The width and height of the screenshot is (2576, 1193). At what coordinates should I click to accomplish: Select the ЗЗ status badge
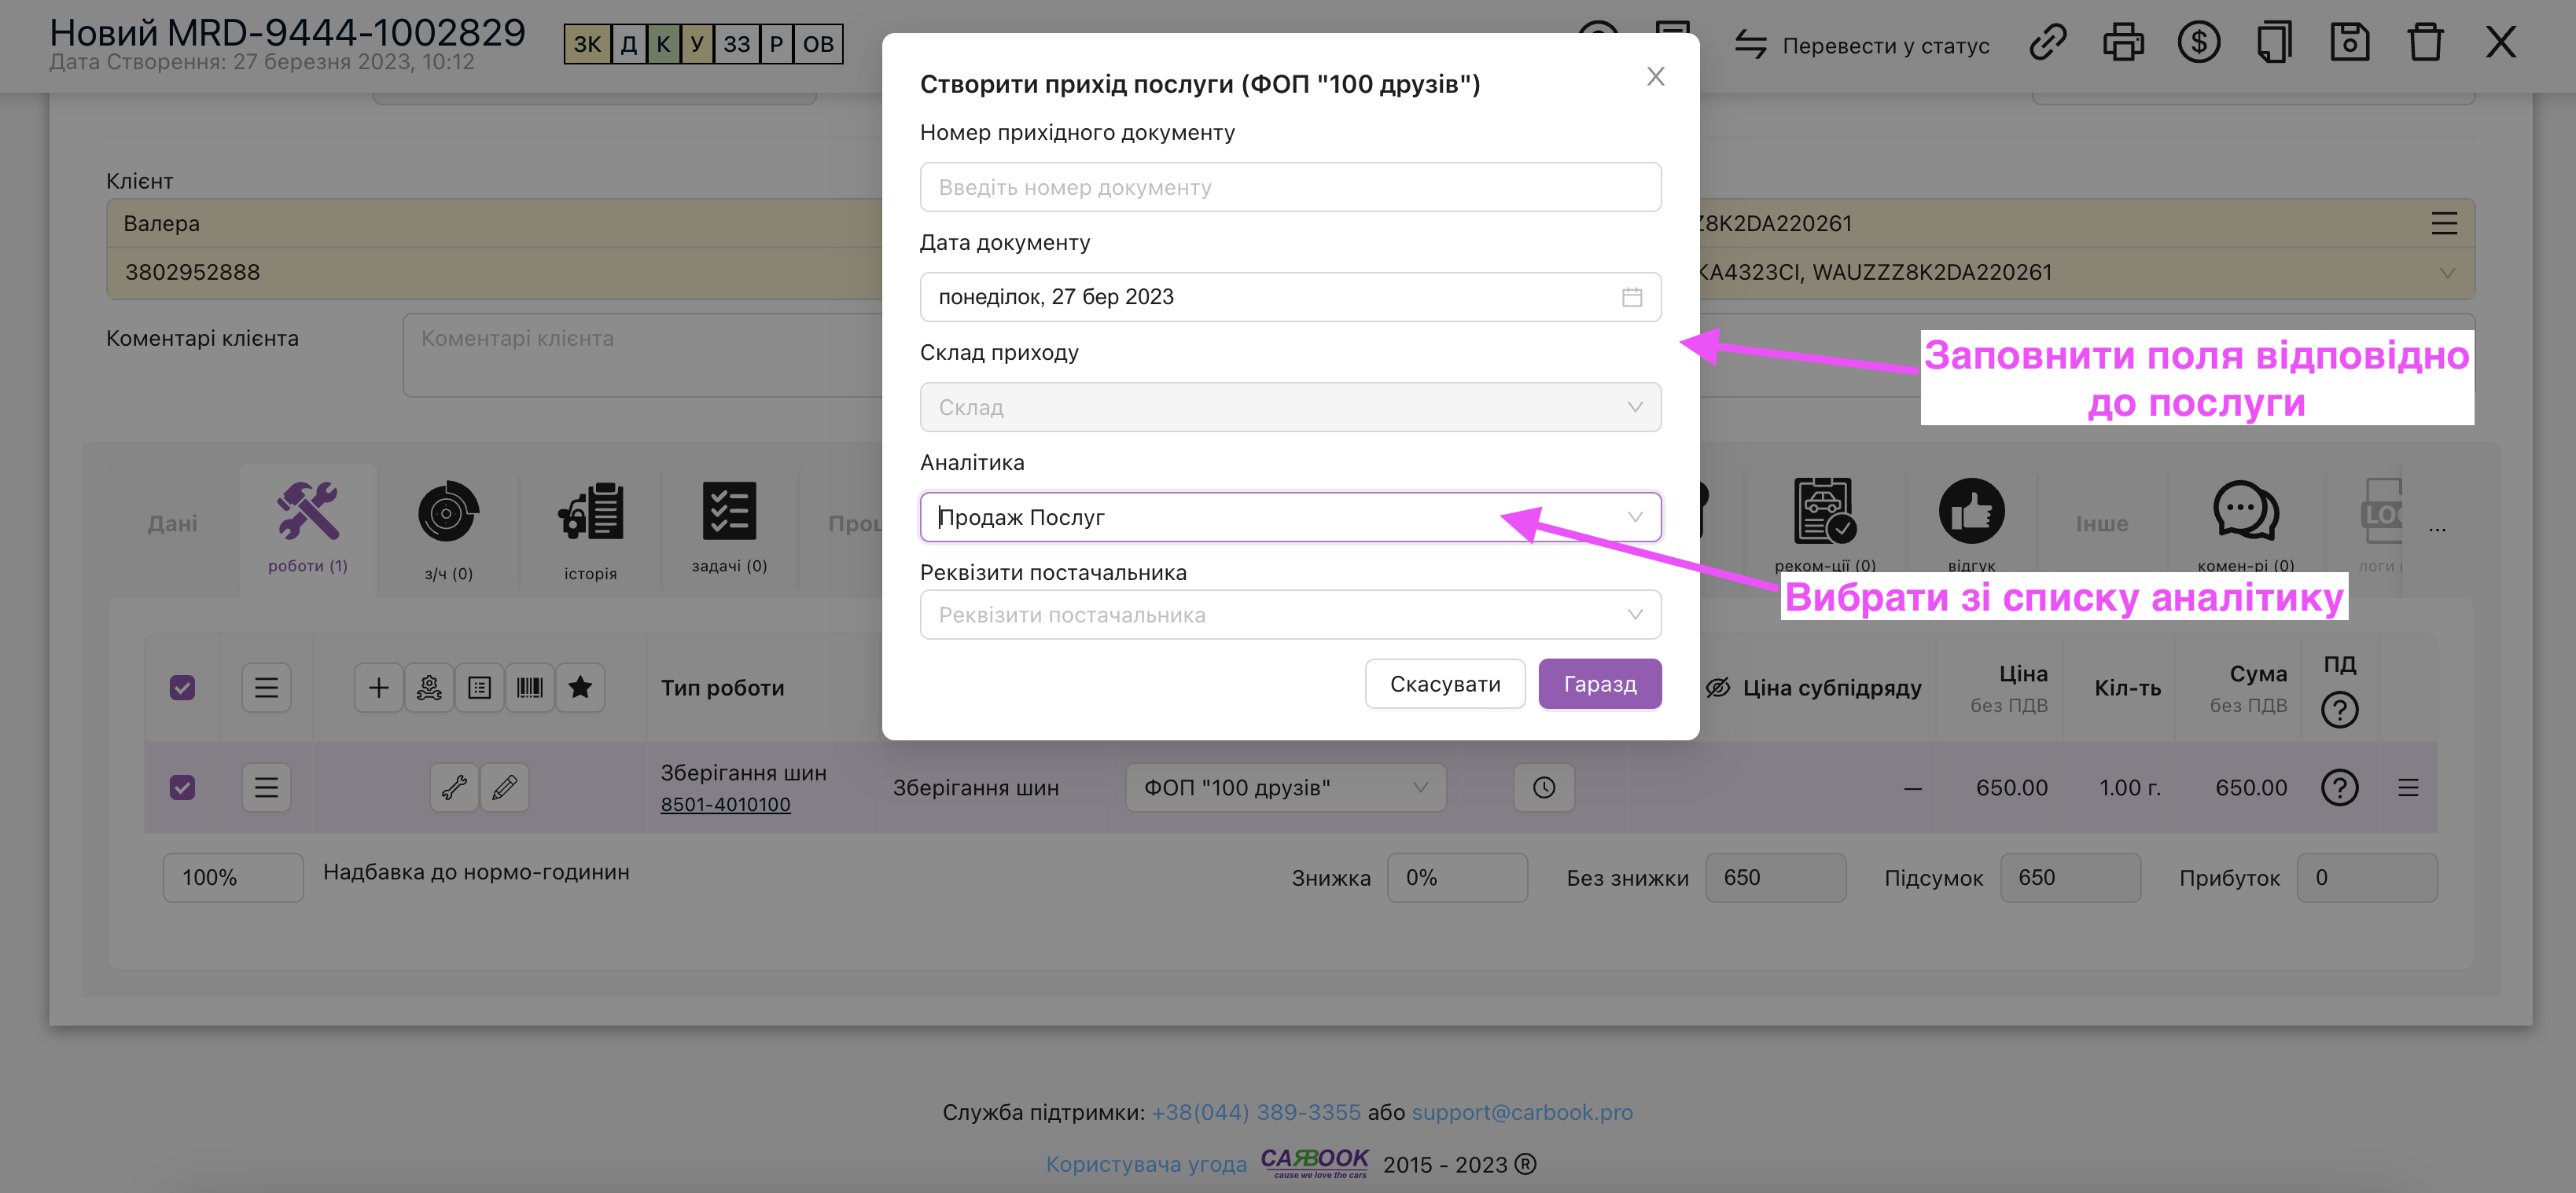(x=737, y=44)
